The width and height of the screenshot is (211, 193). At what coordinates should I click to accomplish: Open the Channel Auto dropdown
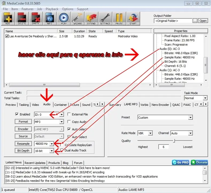click(x=190, y=133)
